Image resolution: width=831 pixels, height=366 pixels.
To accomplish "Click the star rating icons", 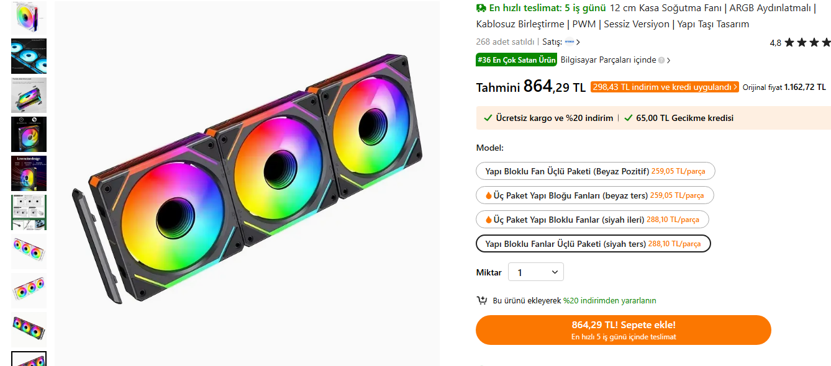I will tap(807, 43).
